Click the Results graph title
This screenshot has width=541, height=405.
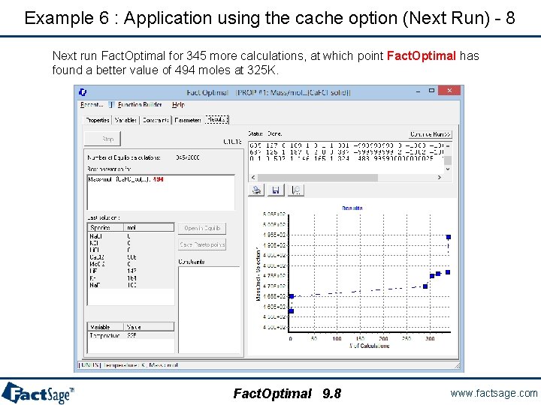352,208
